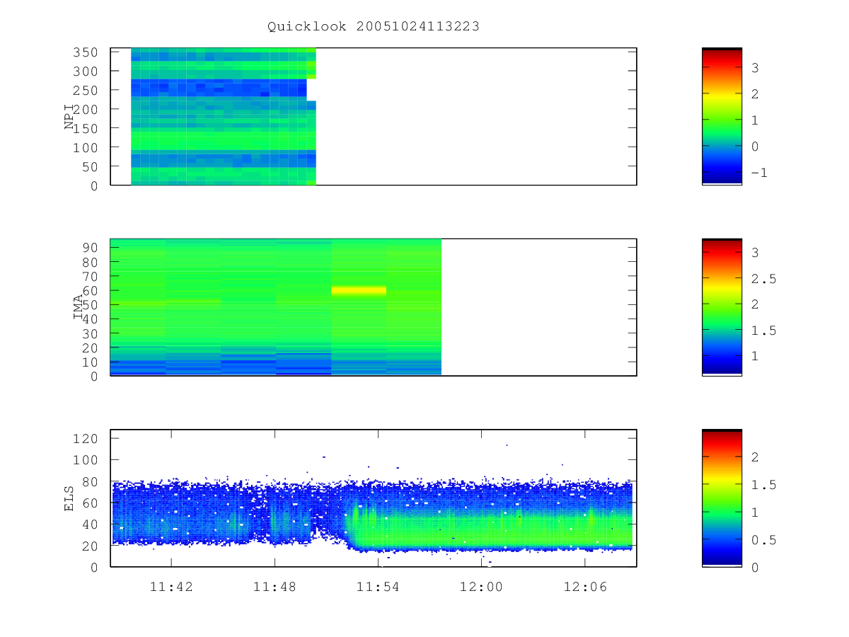Viewport: 849px width, 637px height.
Task: Click the 11:42 time tick label
Action: (x=171, y=586)
